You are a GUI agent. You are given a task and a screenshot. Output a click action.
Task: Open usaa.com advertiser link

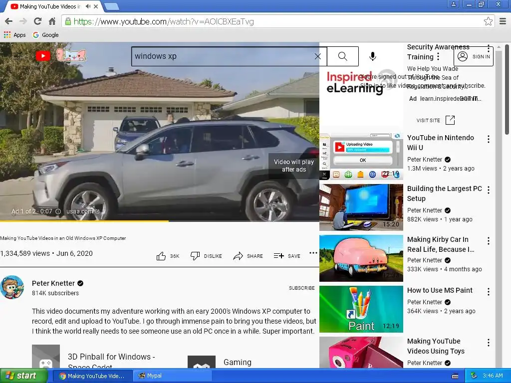tap(83, 211)
